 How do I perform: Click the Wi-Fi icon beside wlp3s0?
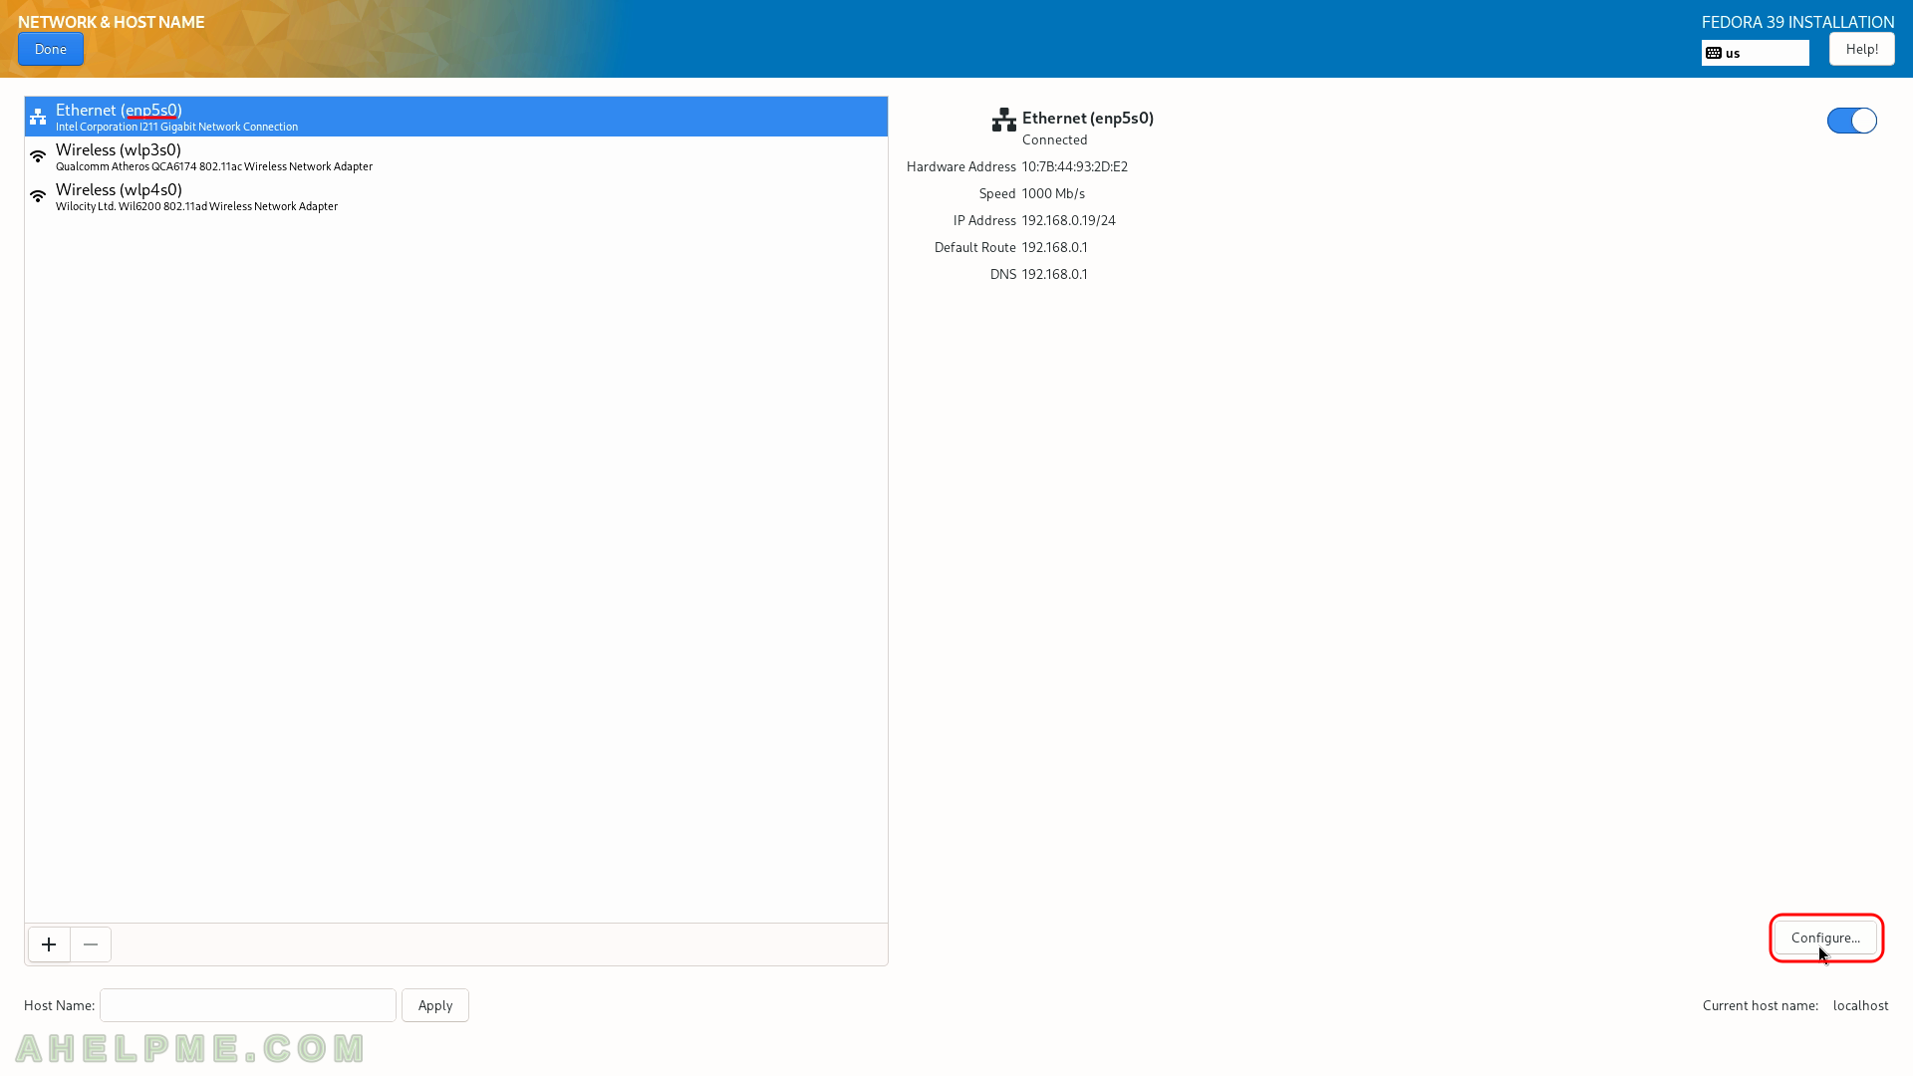click(x=38, y=156)
